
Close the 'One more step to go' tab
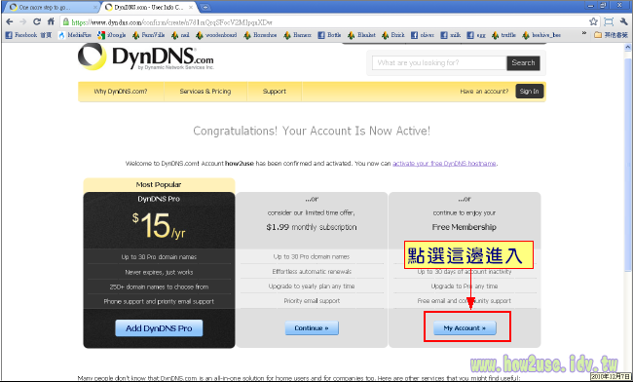point(95,7)
